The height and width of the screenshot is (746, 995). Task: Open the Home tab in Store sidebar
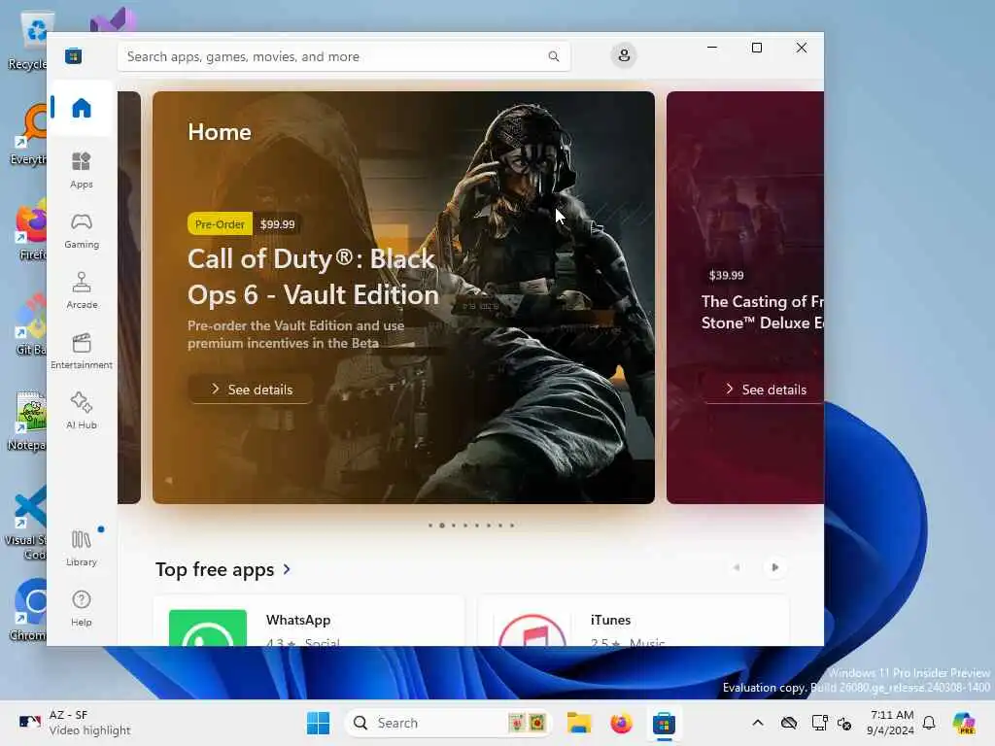pyautogui.click(x=82, y=108)
